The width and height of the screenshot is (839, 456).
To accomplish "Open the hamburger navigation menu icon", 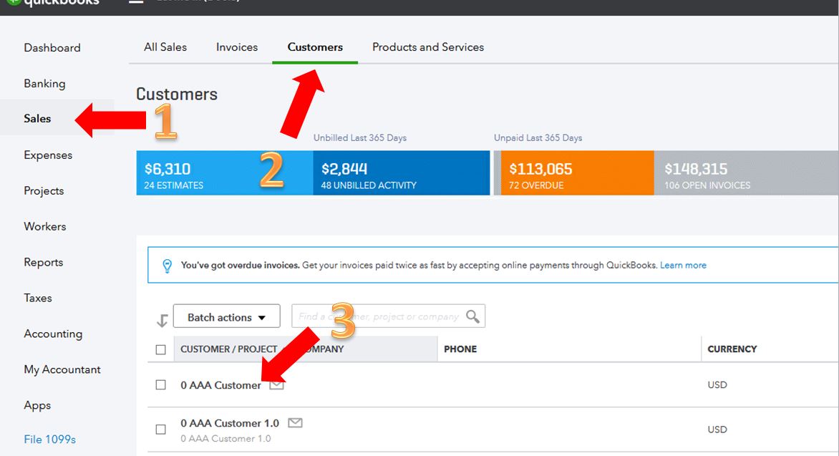I will (136, 1).
